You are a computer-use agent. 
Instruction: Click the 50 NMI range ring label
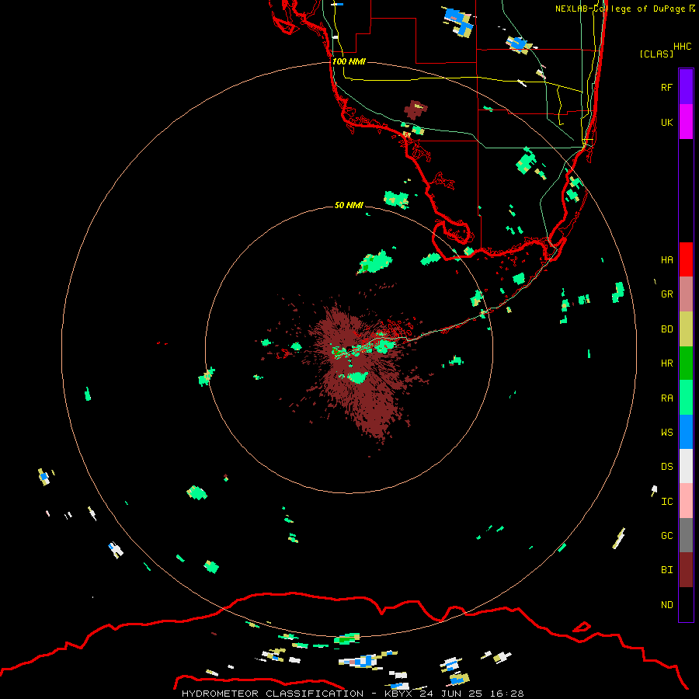349,205
